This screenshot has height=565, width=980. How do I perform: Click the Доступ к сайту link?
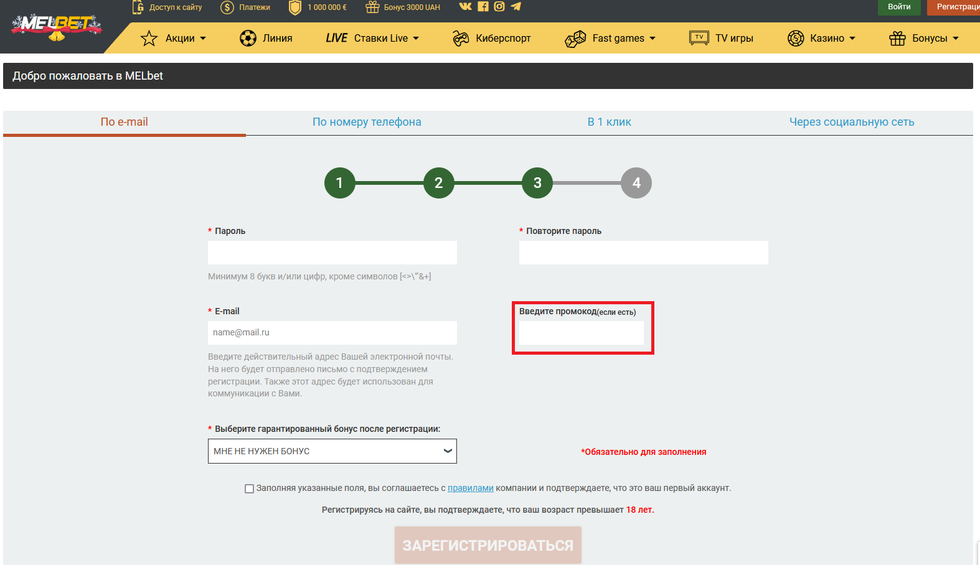click(x=176, y=7)
